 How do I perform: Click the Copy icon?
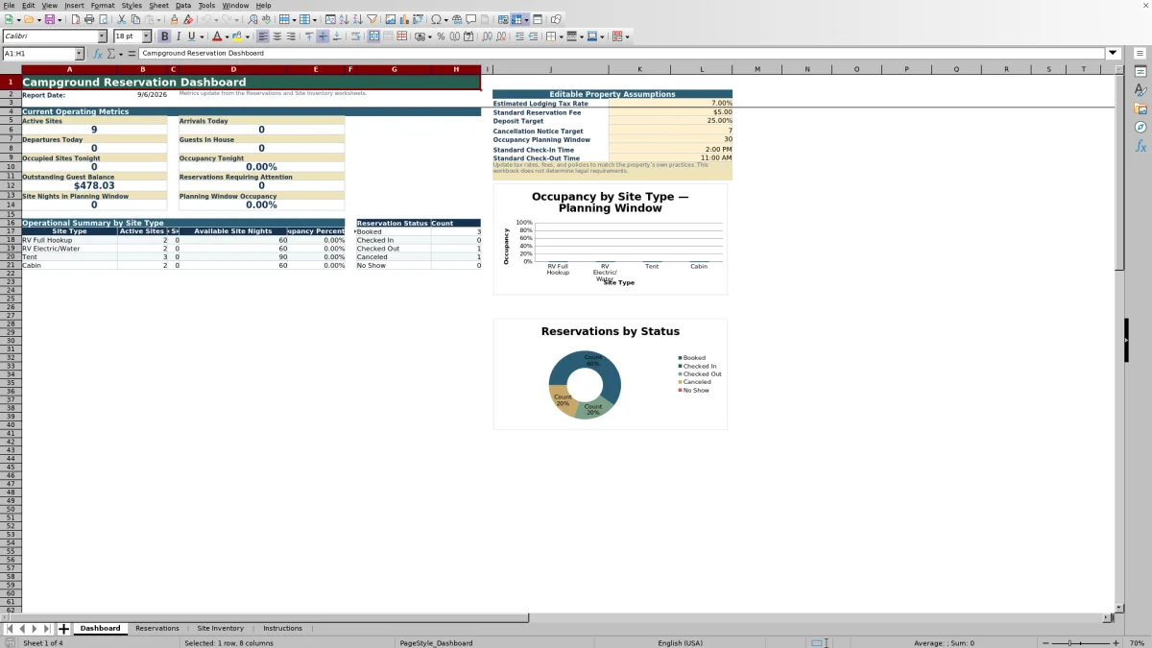(x=135, y=19)
